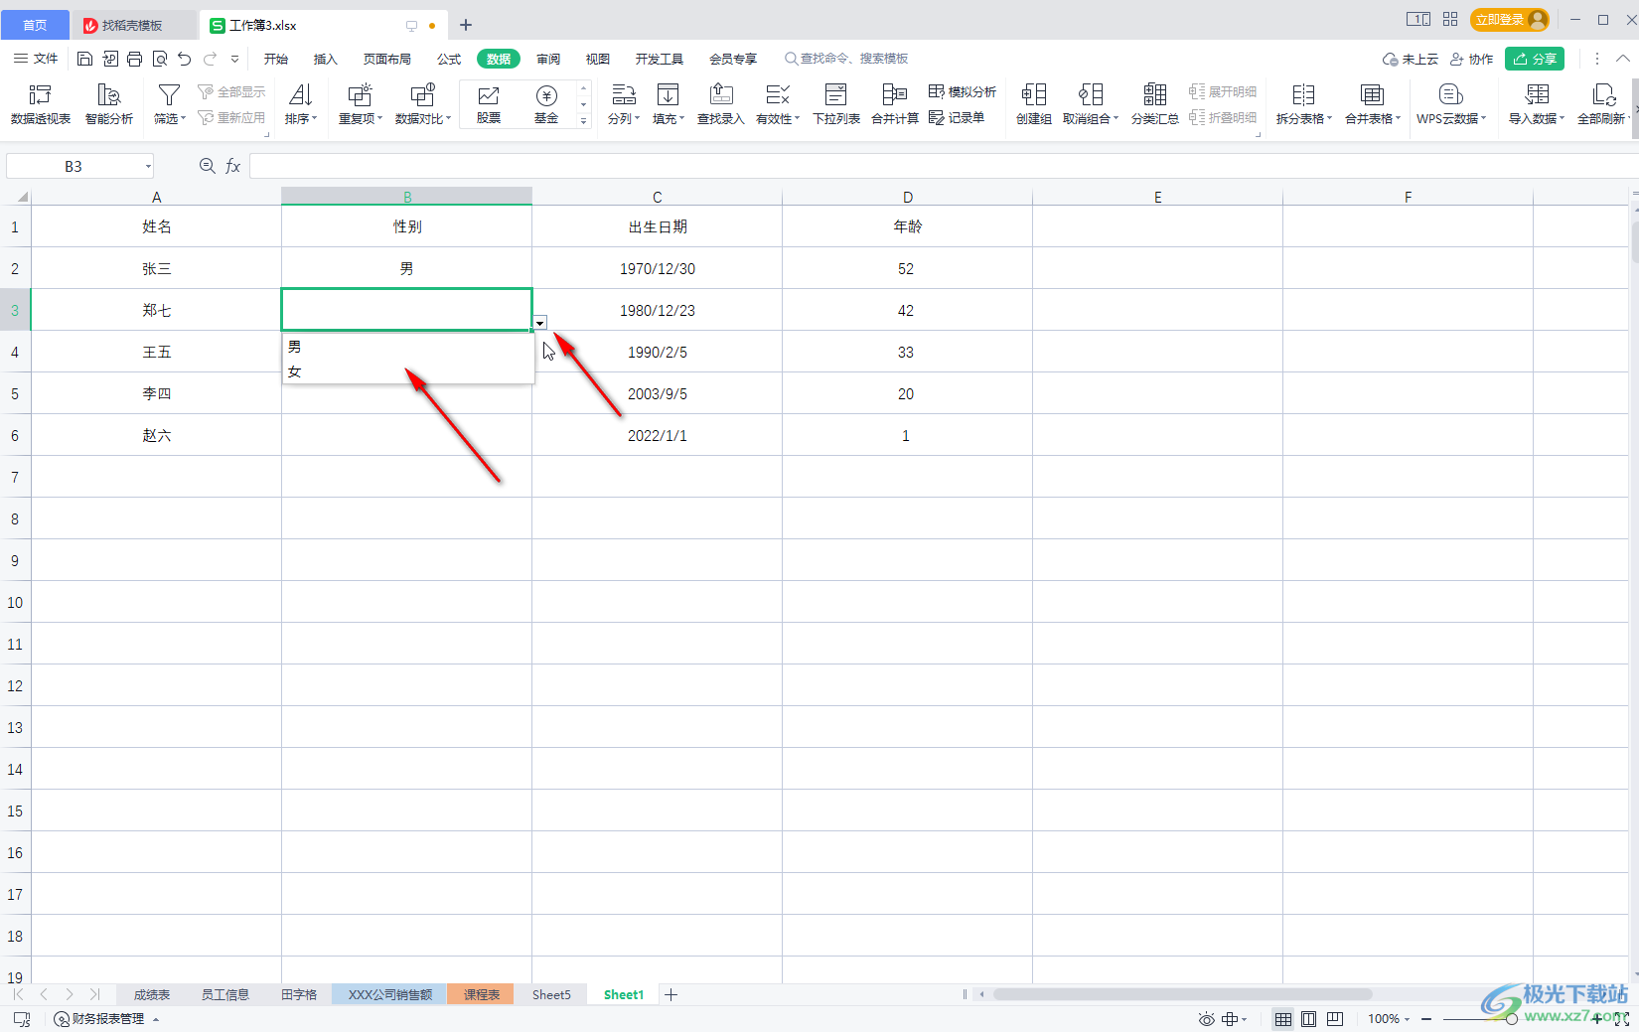1639x1032 pixels.
Task: Click the print preview icon
Action: (x=160, y=59)
